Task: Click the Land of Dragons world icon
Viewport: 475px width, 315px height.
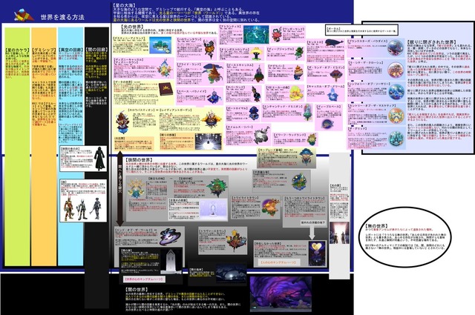Action: [336, 74]
